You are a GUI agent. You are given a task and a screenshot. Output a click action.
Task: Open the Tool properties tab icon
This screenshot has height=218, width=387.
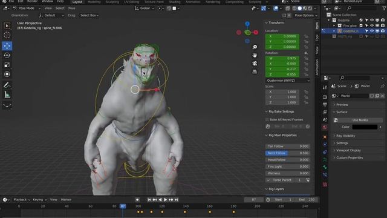click(x=325, y=87)
